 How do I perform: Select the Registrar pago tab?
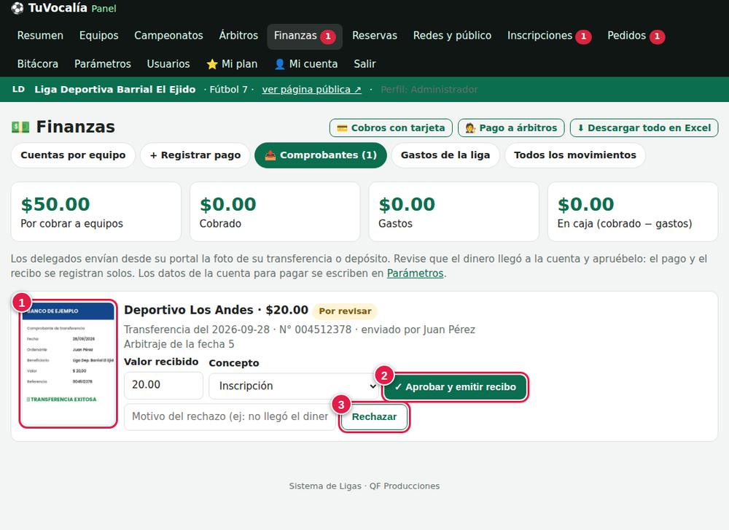195,155
